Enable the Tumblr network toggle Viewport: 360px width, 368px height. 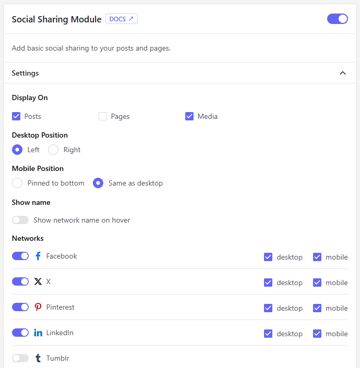[20, 358]
